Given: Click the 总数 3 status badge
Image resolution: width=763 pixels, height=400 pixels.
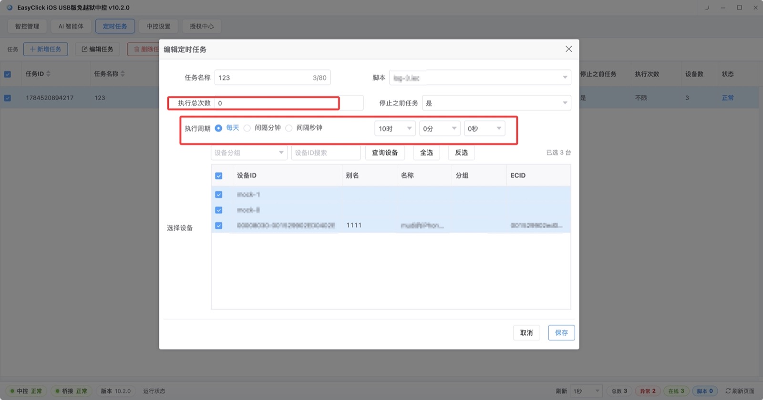Looking at the screenshot, I should (x=619, y=391).
